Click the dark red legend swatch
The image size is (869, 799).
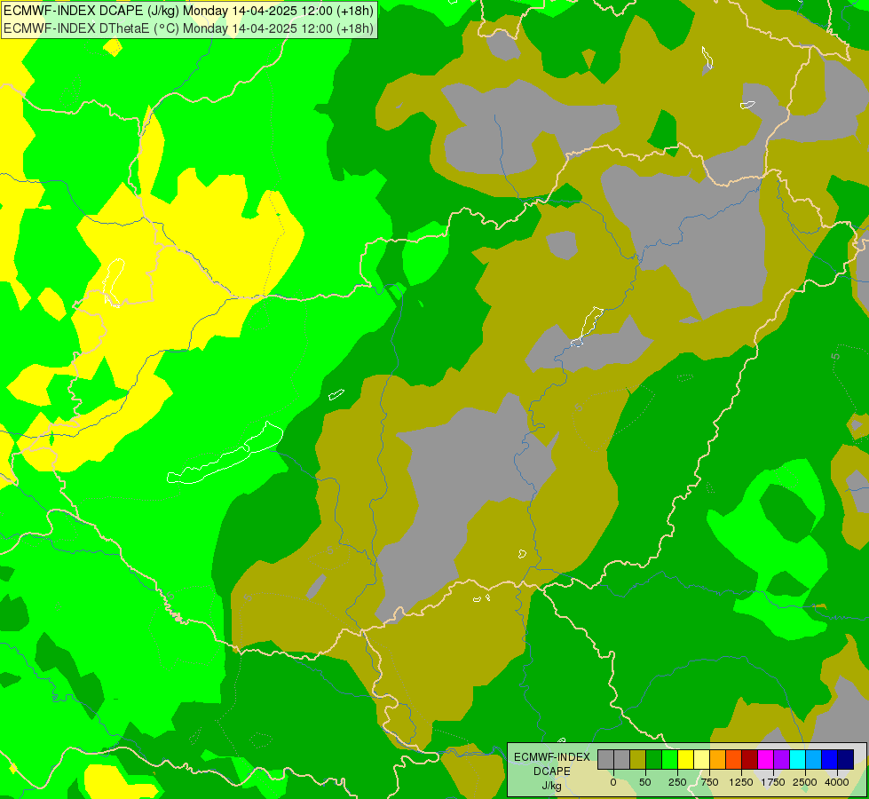(750, 759)
